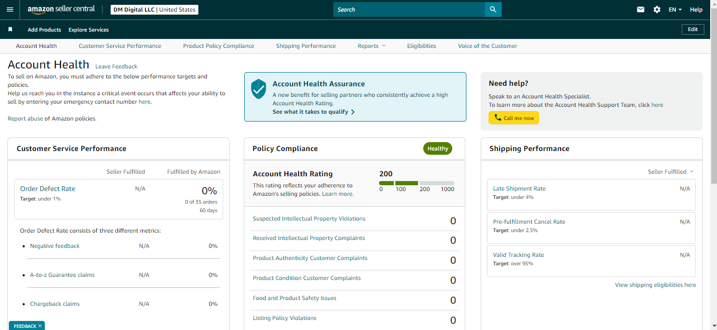717x330 pixels.
Task: Open Listing Policy Violations link
Action: pos(284,318)
